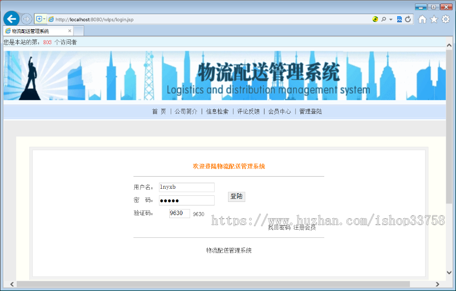Open a new blank tab

[79, 31]
